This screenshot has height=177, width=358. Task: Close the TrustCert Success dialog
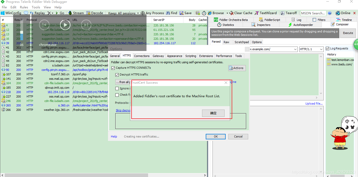tap(226, 83)
